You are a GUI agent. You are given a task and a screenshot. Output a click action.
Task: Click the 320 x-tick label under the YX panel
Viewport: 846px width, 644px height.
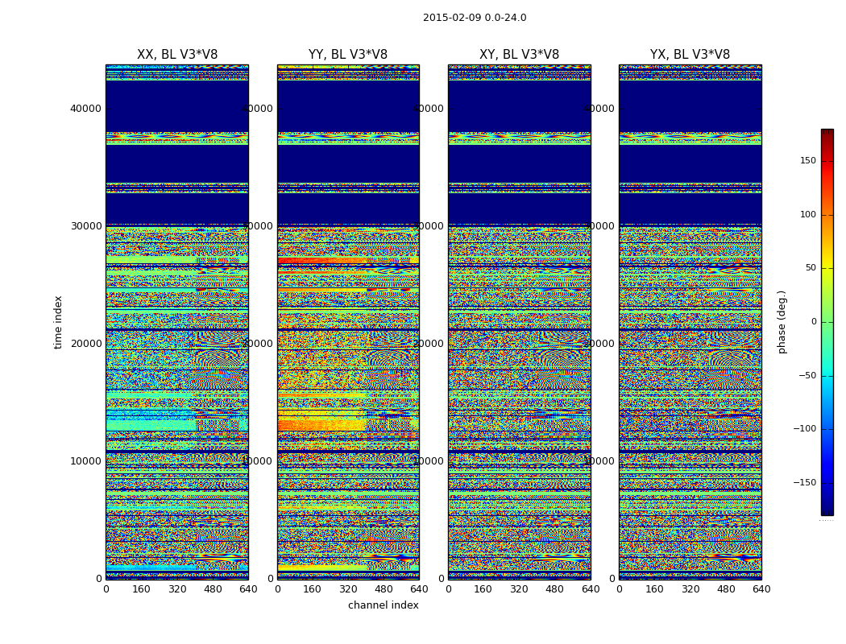pyautogui.click(x=690, y=589)
